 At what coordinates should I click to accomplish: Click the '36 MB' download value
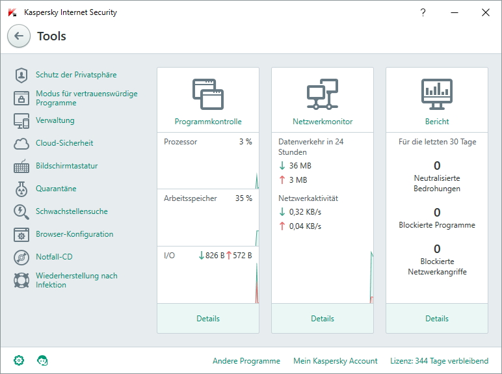[x=300, y=166]
